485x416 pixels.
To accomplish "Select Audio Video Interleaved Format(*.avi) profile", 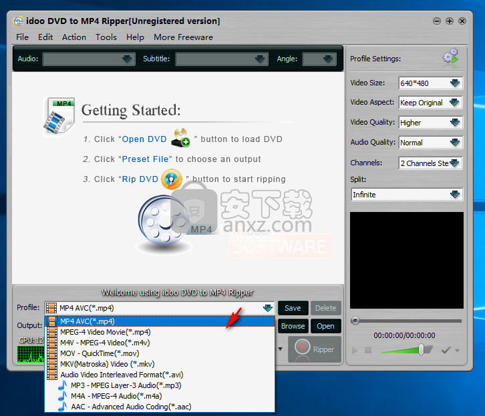I will 160,375.
